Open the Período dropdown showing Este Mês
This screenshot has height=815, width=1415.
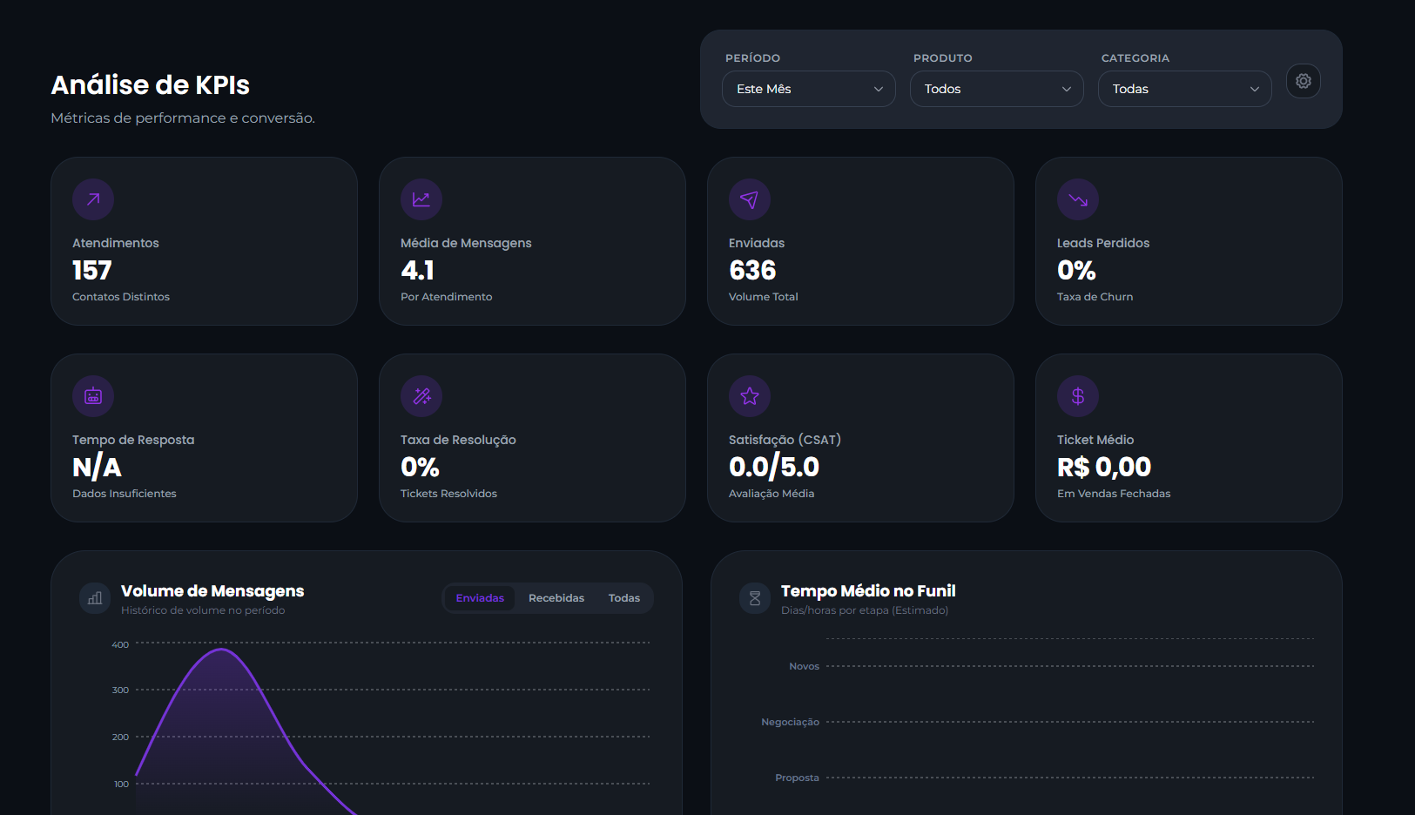point(808,89)
